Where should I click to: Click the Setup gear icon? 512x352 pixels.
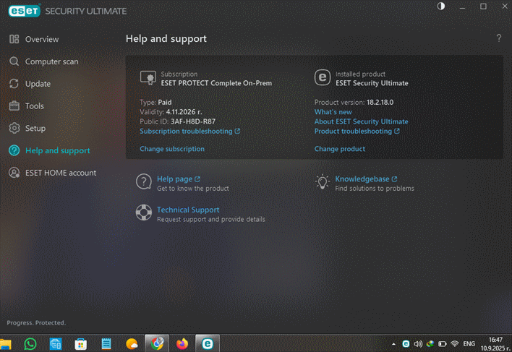coord(14,128)
